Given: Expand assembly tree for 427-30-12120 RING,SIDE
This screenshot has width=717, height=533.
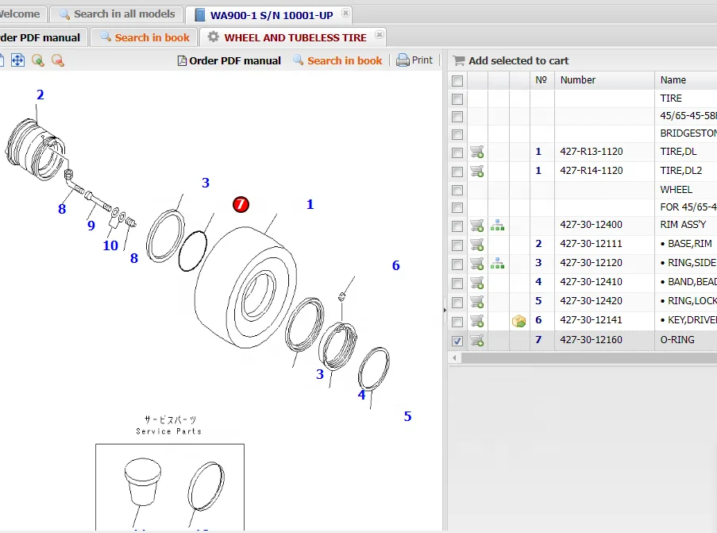Looking at the screenshot, I should pos(498,264).
